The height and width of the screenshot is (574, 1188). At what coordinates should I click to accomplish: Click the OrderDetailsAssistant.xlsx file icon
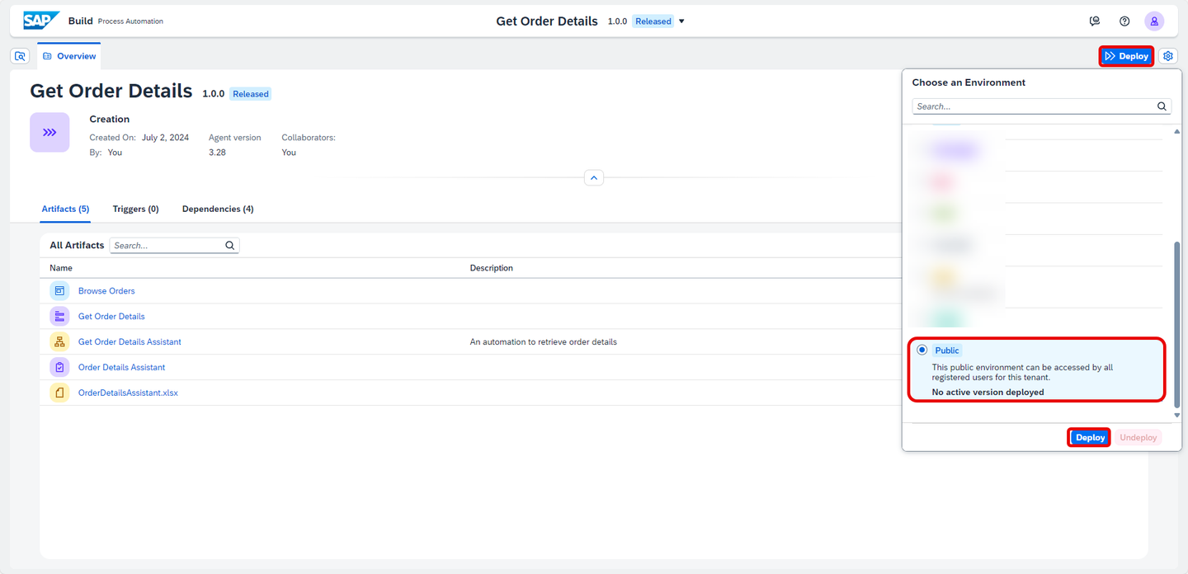[59, 393]
